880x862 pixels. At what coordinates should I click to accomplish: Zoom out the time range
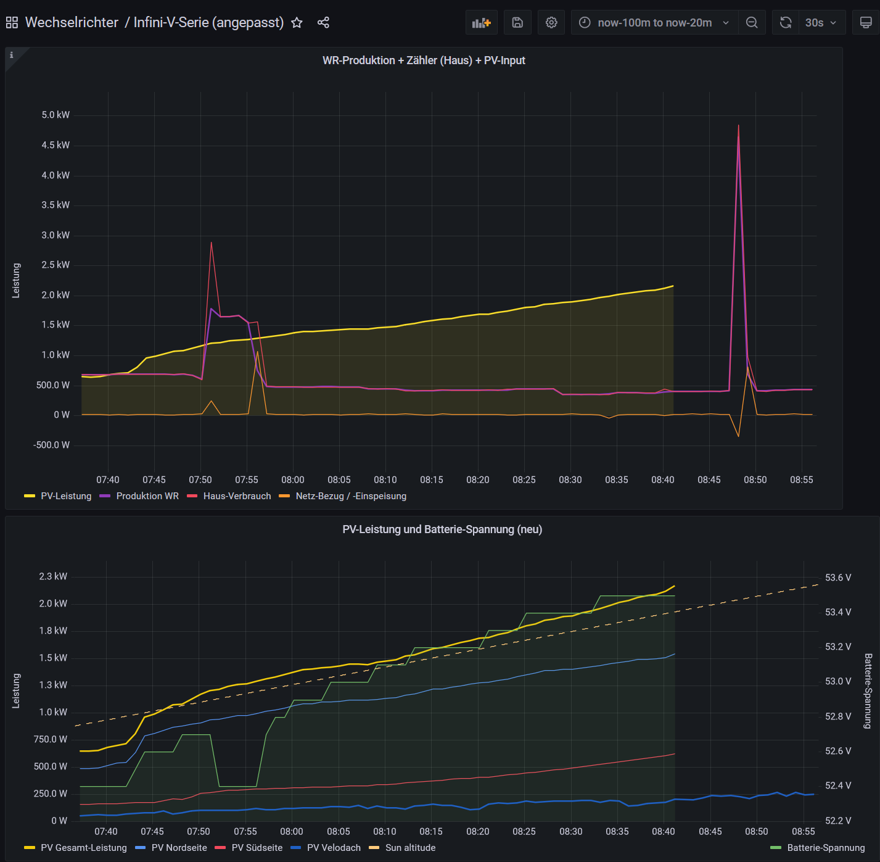click(x=752, y=23)
